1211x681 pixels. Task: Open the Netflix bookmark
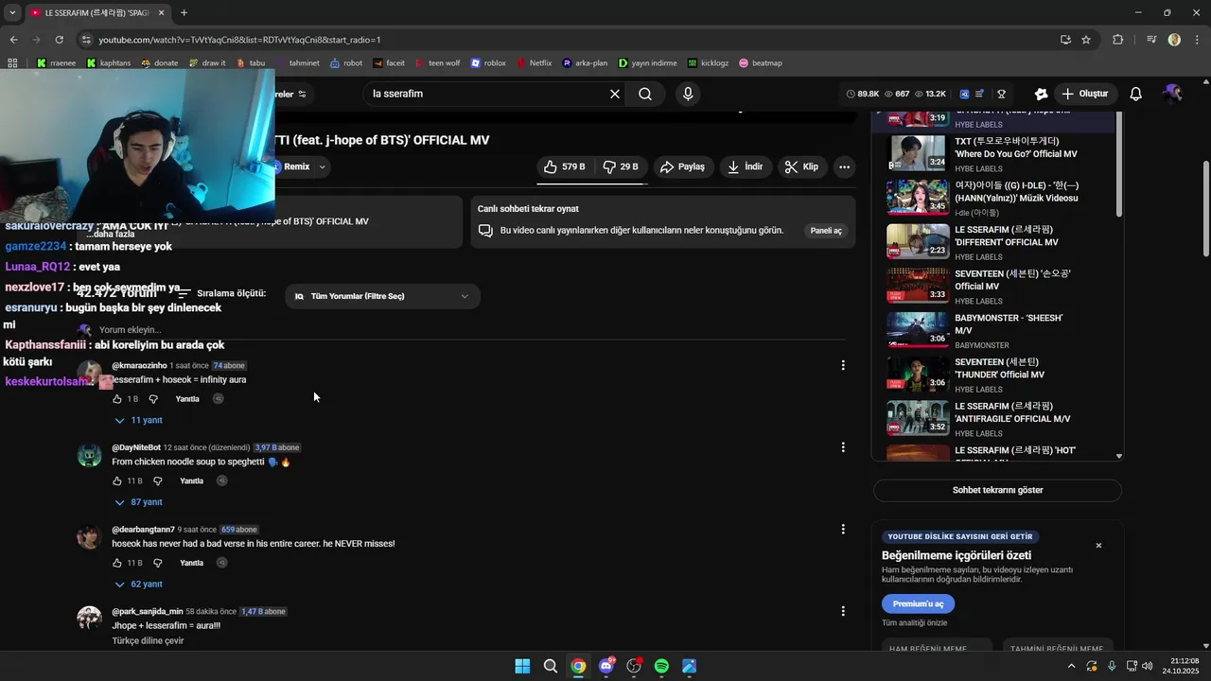[x=534, y=63]
